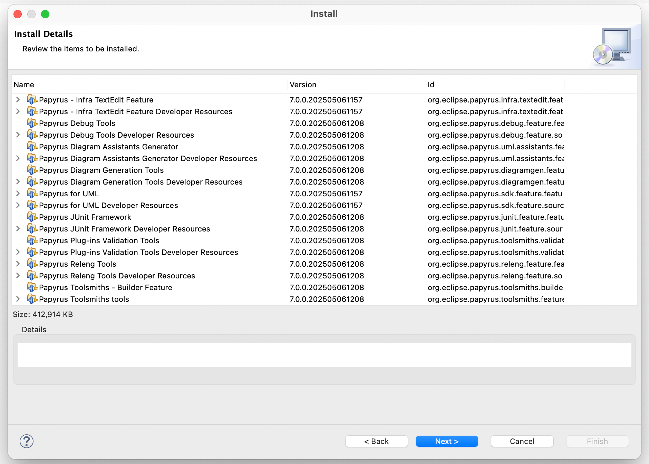The image size is (649, 464).
Task: Click inside the Details text area
Action: tap(324, 355)
